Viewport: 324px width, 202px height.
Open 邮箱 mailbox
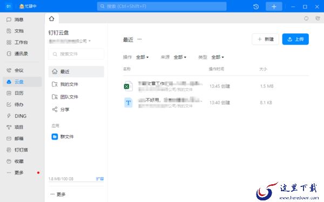pos(18,138)
